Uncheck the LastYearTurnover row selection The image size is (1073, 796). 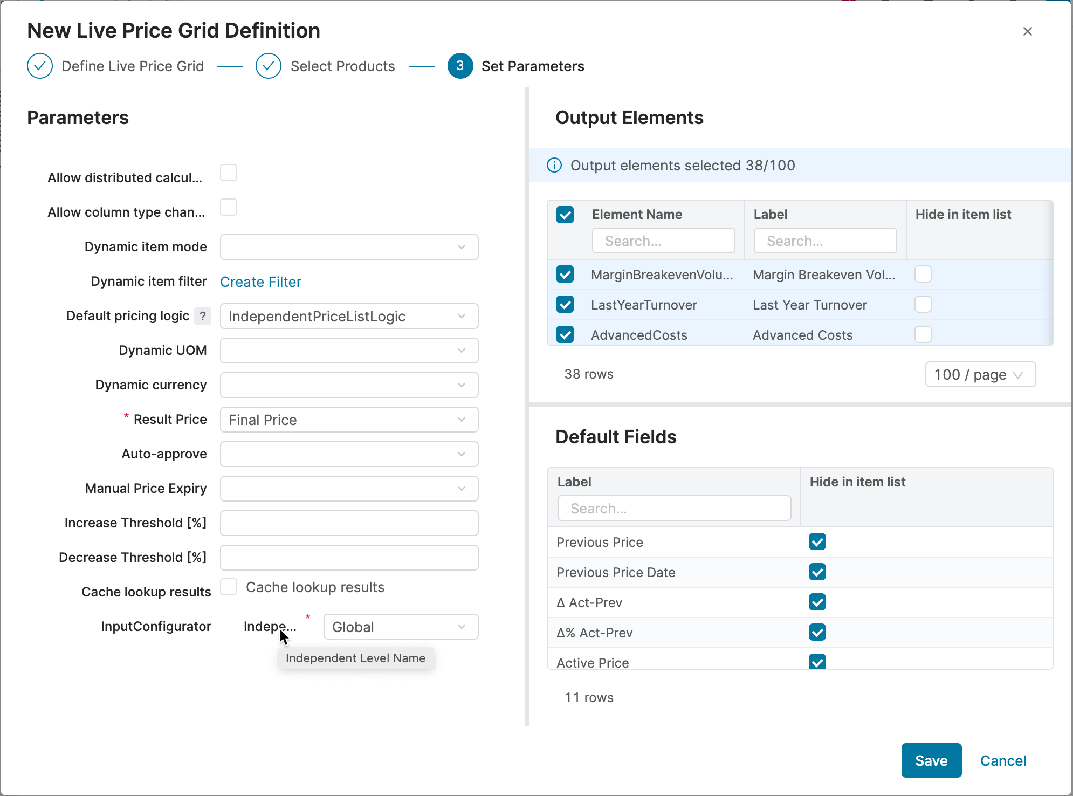point(565,305)
